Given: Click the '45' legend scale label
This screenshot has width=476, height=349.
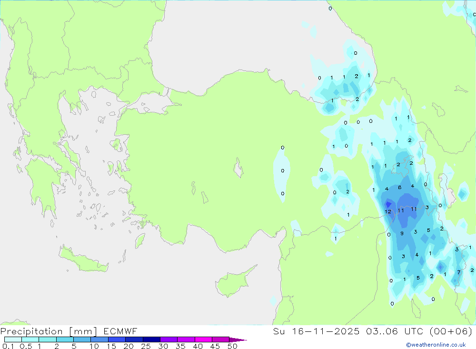Looking at the screenshot, I should click(215, 346).
